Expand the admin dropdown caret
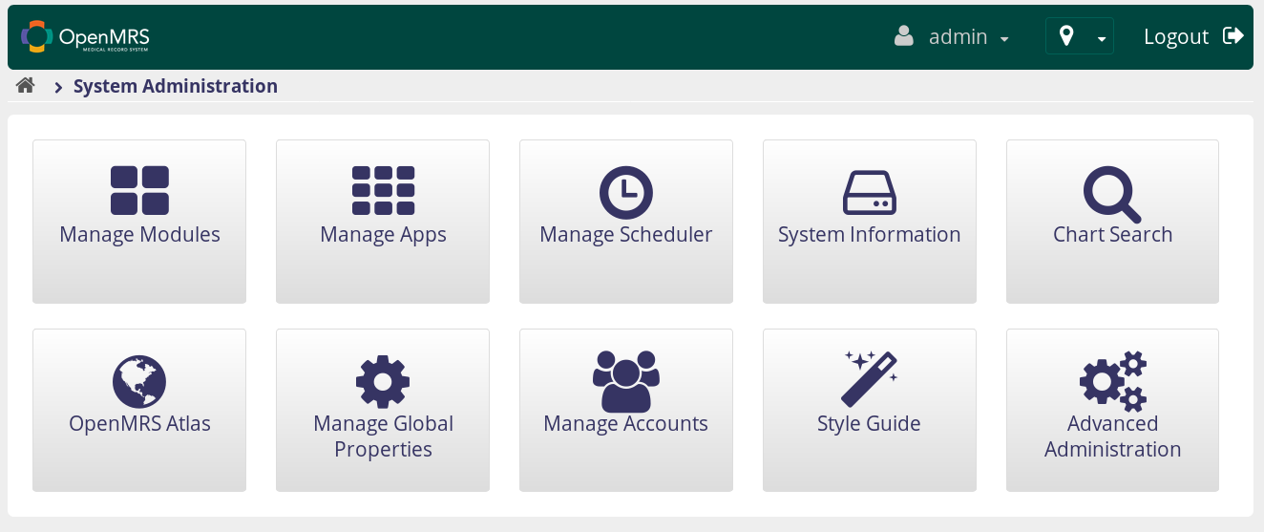The image size is (1264, 532). click(x=1004, y=39)
